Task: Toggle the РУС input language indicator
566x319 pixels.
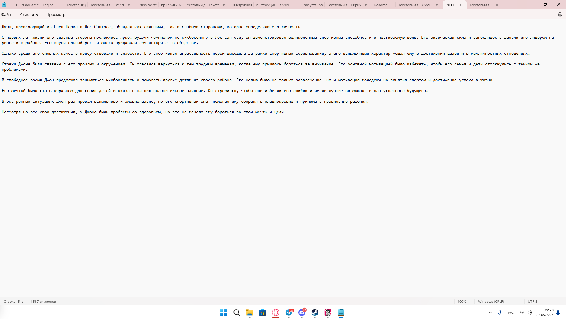Action: [x=511, y=313]
